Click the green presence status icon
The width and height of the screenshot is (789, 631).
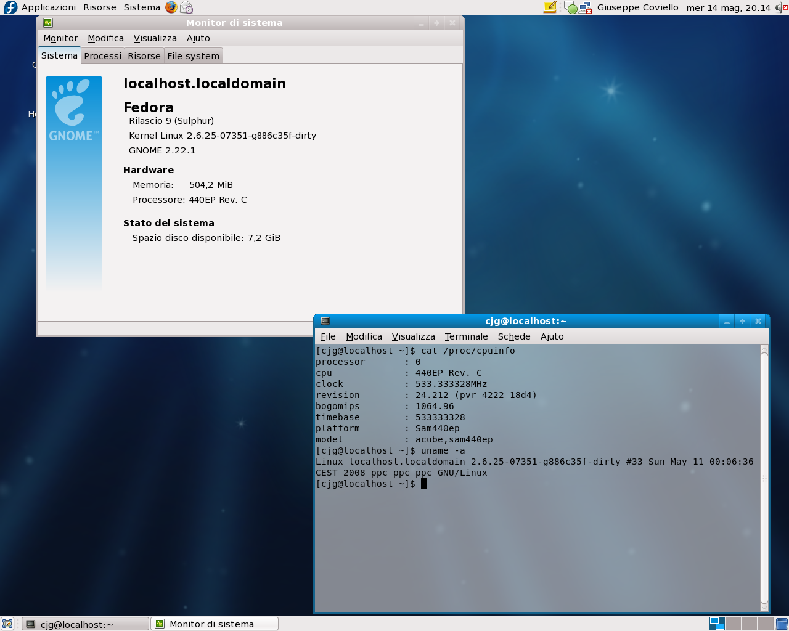[x=571, y=8]
